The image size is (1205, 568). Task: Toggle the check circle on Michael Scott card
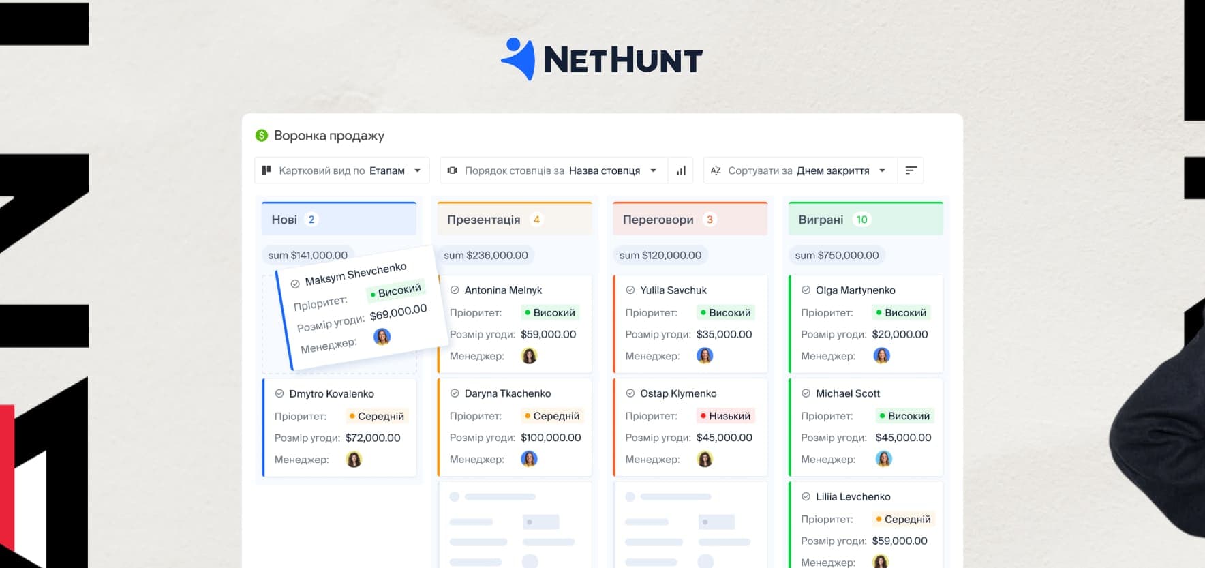coord(806,393)
